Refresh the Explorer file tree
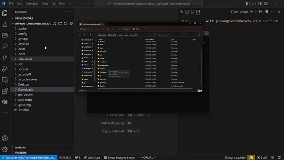The image size is (284, 160). tap(65, 24)
